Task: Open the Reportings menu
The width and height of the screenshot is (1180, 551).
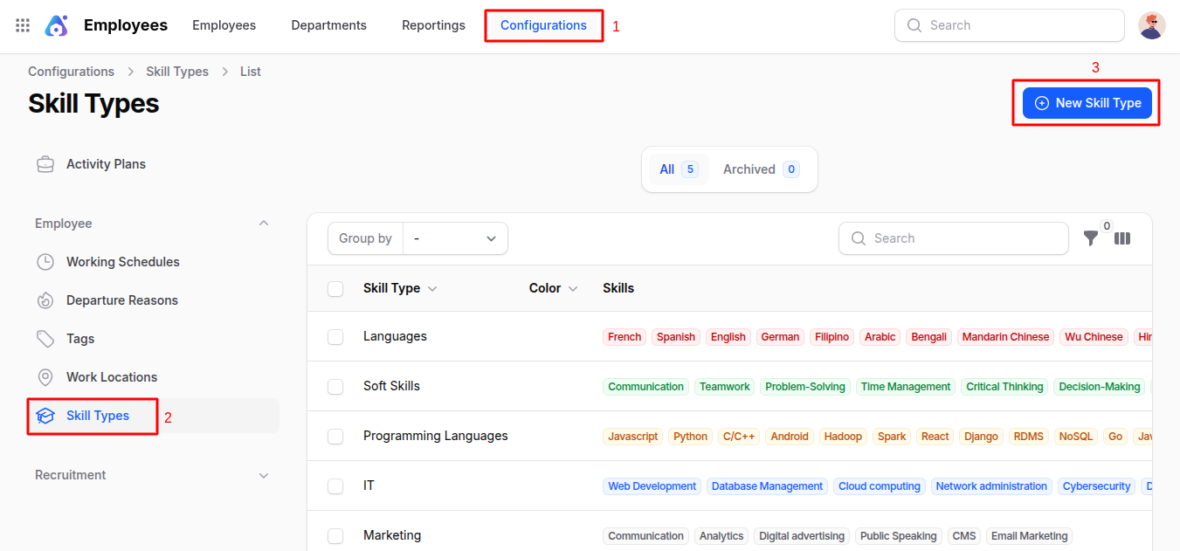Action: point(433,25)
